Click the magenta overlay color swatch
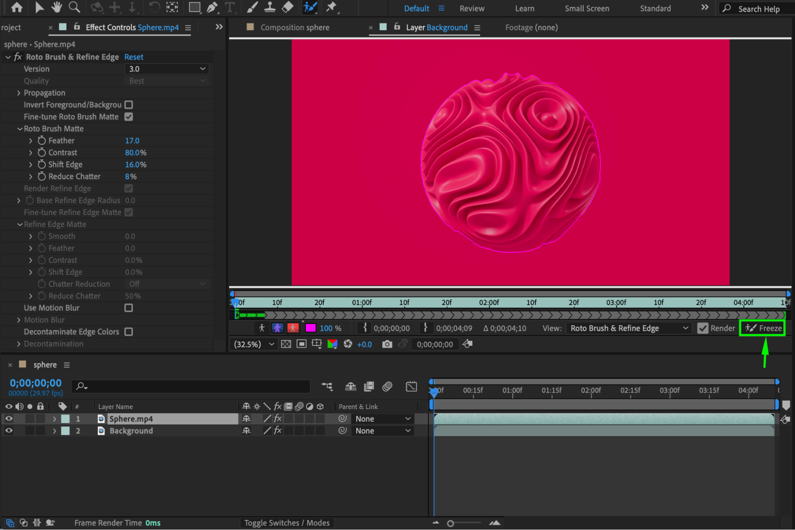The width and height of the screenshot is (795, 530). 310,328
